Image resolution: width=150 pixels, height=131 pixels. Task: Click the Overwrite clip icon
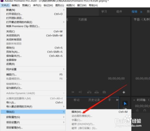tap(97, 92)
